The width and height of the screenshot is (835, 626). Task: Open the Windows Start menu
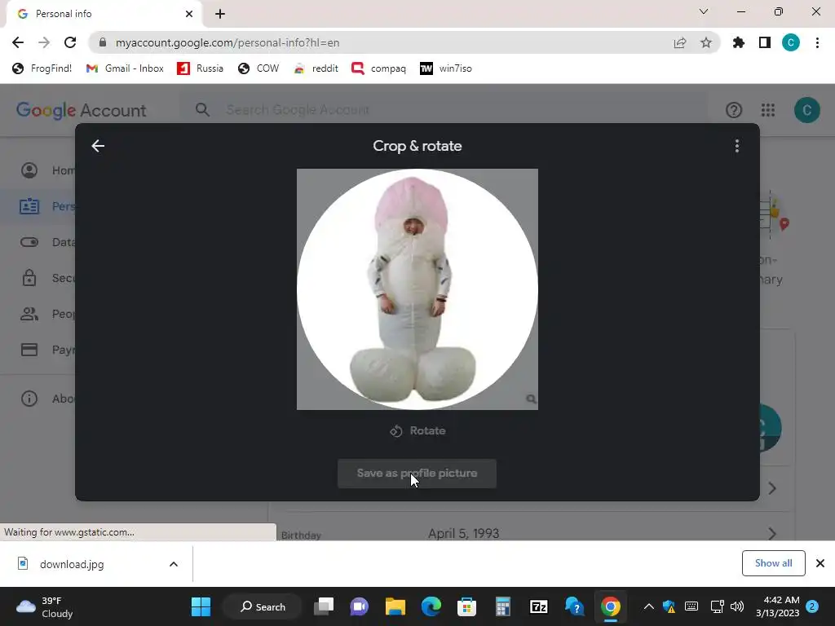coord(201,606)
